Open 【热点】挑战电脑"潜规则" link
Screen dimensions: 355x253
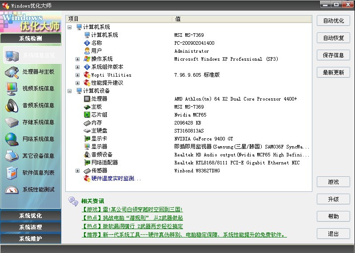[132, 218]
